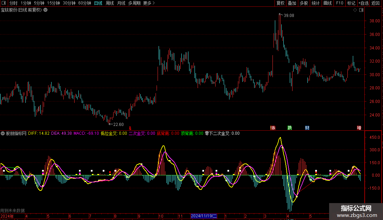The width and height of the screenshot is (383, 220).
Task: Select the 5分钟 period
Action: pos(39,3)
